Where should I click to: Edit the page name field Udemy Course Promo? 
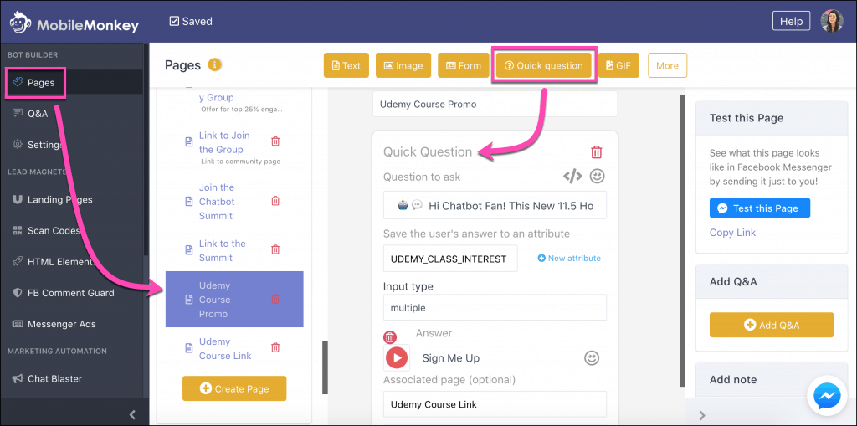495,104
